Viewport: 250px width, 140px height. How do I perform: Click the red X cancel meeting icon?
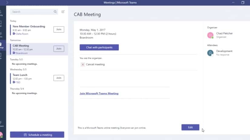(x=83, y=65)
